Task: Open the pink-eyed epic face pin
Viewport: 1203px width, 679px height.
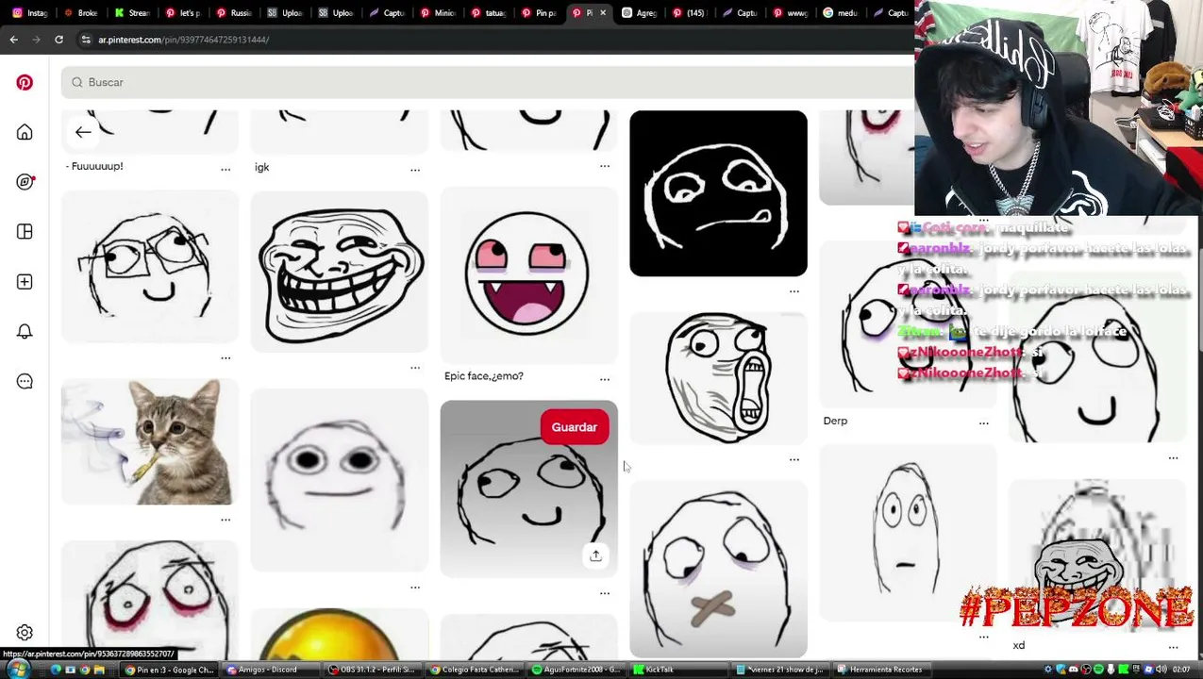Action: [x=528, y=274]
